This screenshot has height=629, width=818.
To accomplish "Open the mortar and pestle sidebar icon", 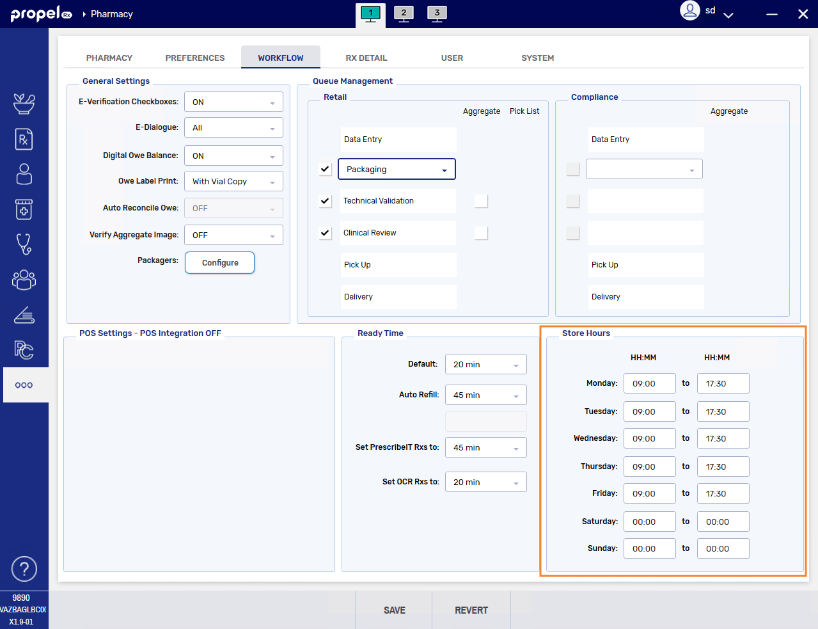I will pyautogui.click(x=24, y=103).
